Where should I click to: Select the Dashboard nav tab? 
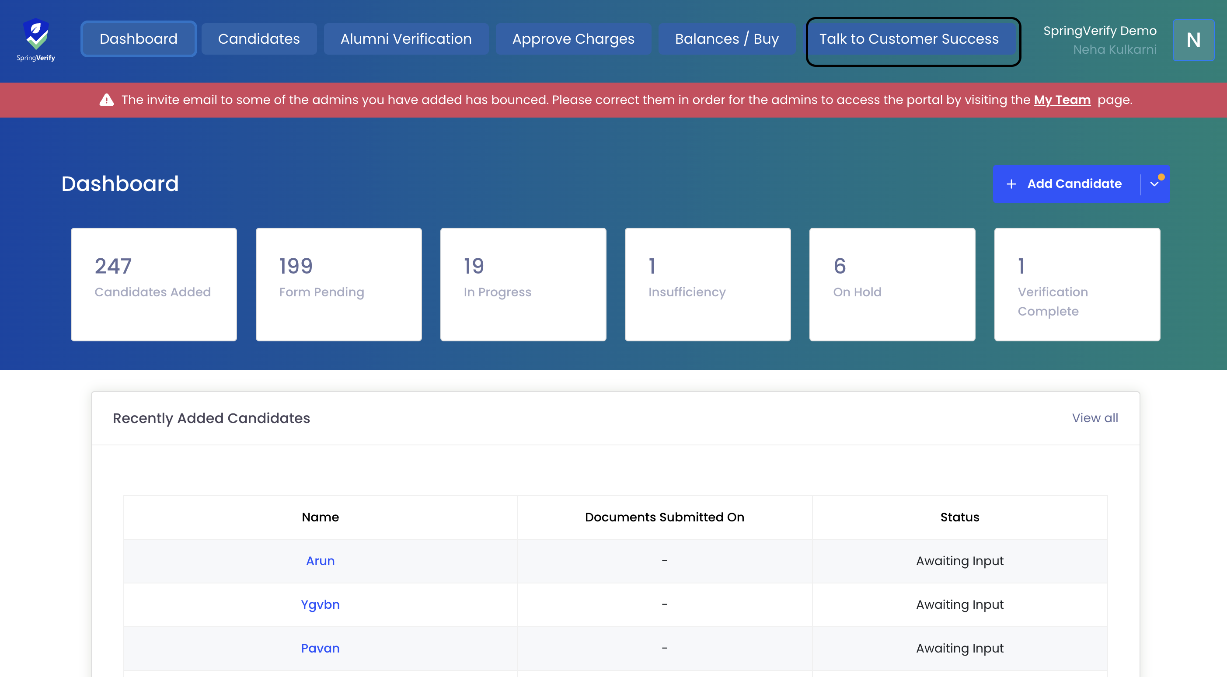tap(138, 39)
